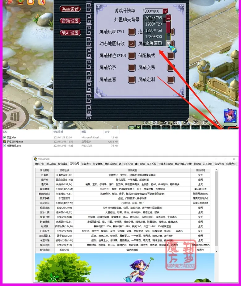
Task: Toggle the 屏蔽摊位(F10) checkbox
Action: pos(132,56)
